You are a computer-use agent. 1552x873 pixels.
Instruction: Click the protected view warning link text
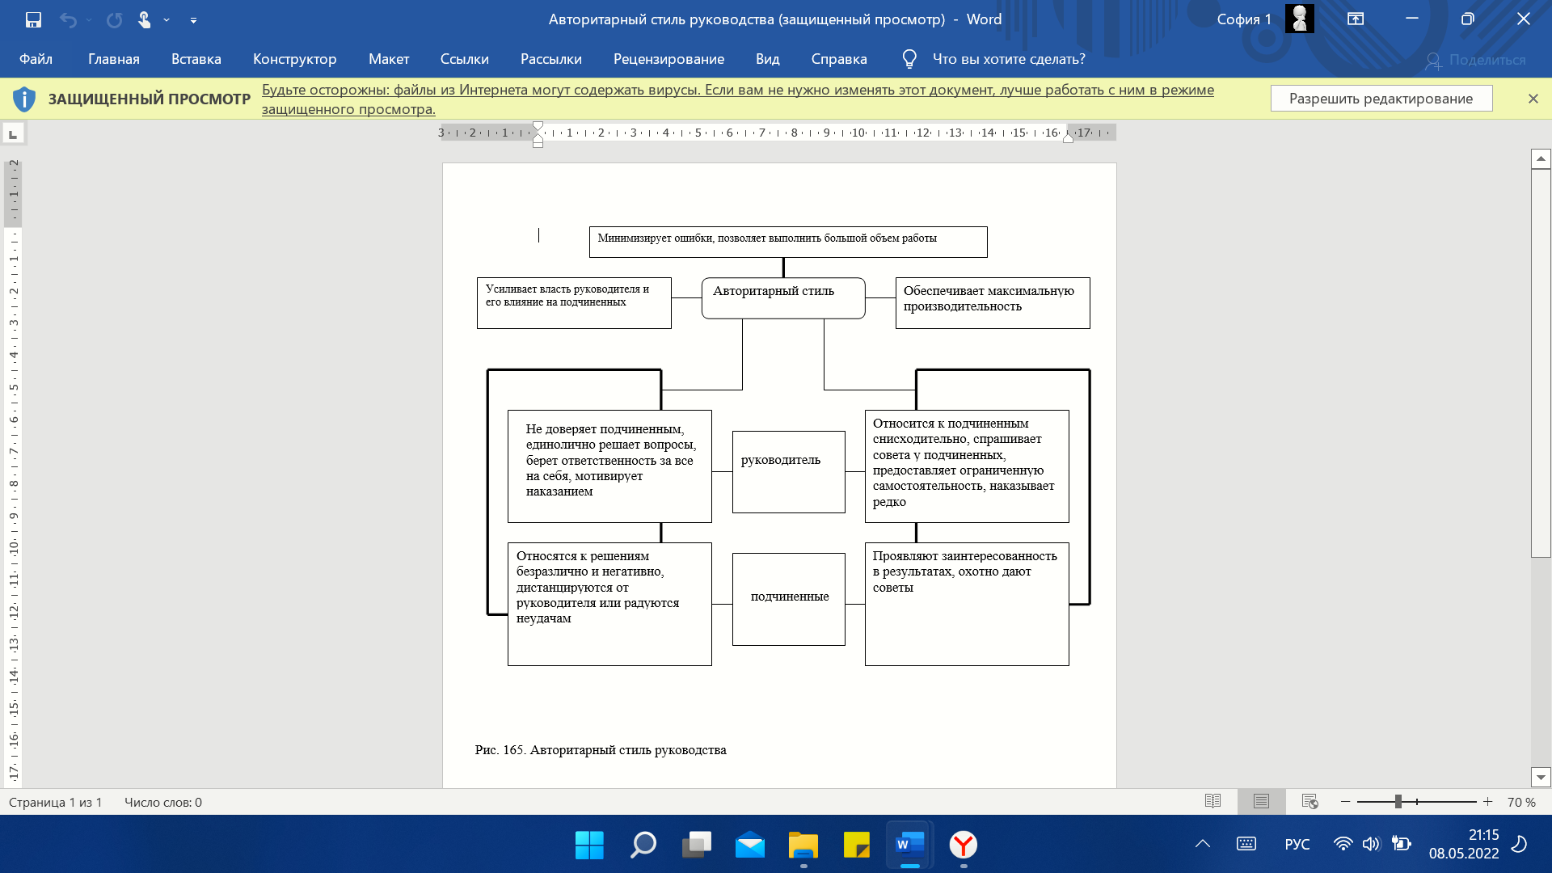tap(737, 99)
